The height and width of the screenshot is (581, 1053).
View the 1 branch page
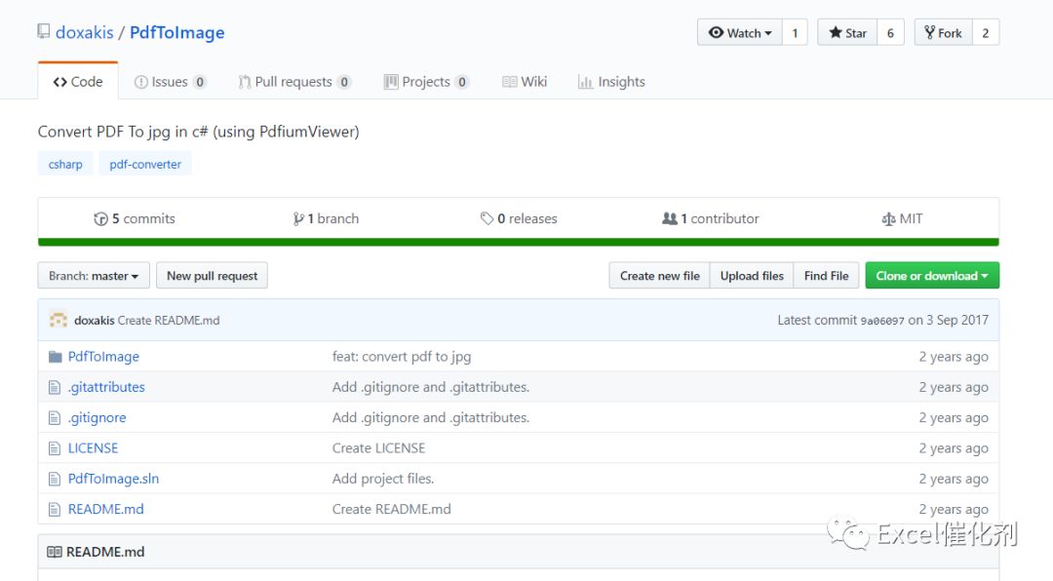326,219
